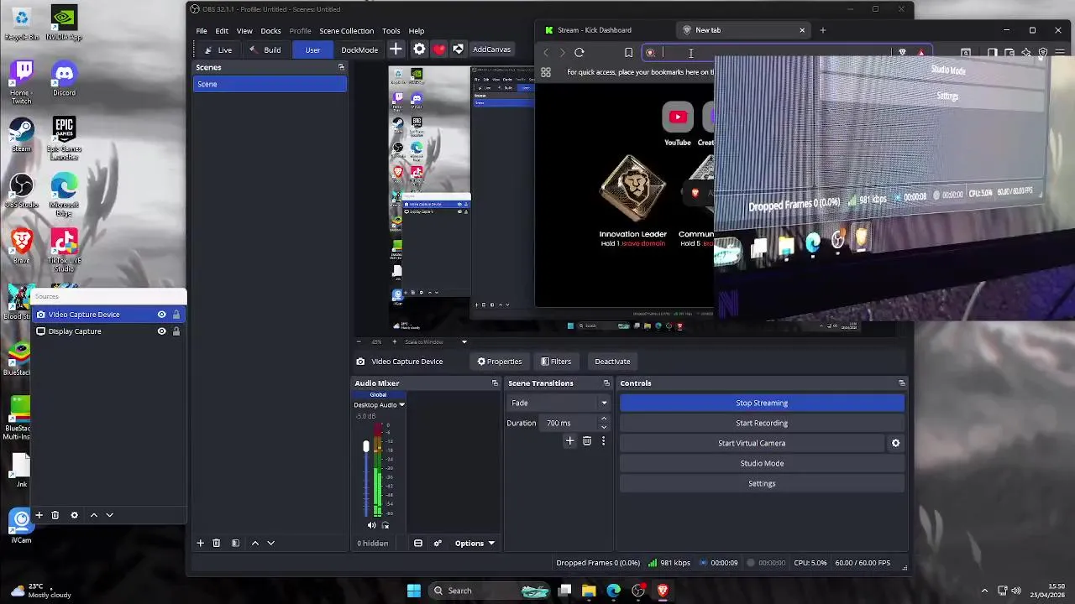Open Advanced Audio Properties gears icon
Viewport: 1075px width, 604px height.
[x=438, y=543]
